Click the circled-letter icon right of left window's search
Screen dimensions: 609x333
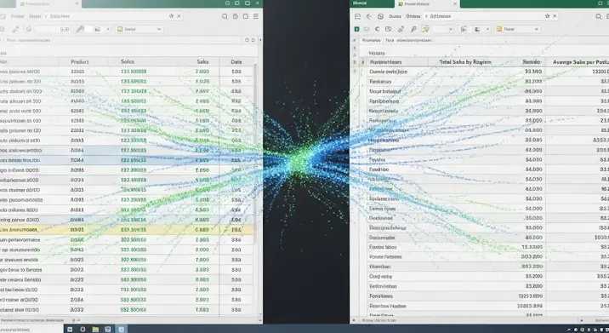click(x=235, y=16)
